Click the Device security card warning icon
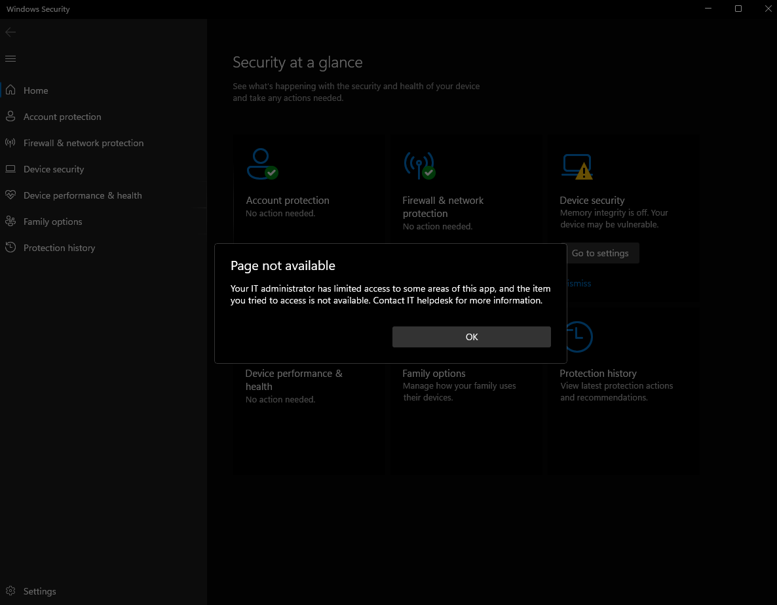 (577, 166)
